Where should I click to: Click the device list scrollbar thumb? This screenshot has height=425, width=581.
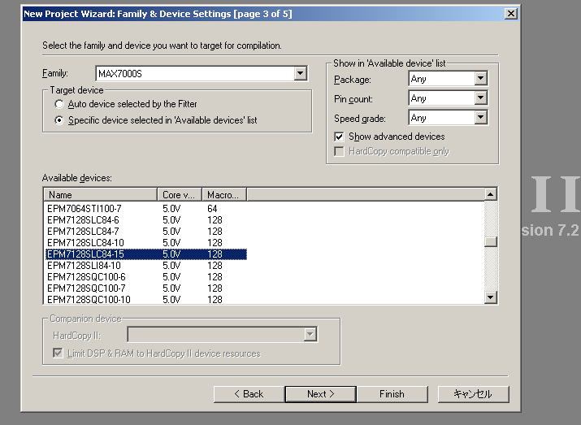coord(491,241)
